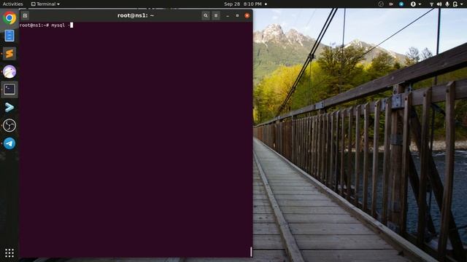The height and width of the screenshot is (262, 467).
Task: Launch Sublime Text from the dock
Action: 9,54
